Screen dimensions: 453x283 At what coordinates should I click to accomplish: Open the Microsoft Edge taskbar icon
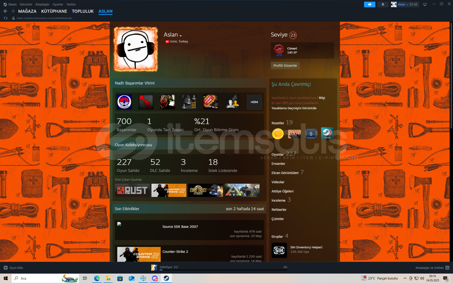pos(97,278)
